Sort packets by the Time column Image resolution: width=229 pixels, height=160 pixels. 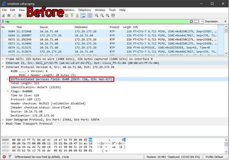pyautogui.click(x=27, y=27)
